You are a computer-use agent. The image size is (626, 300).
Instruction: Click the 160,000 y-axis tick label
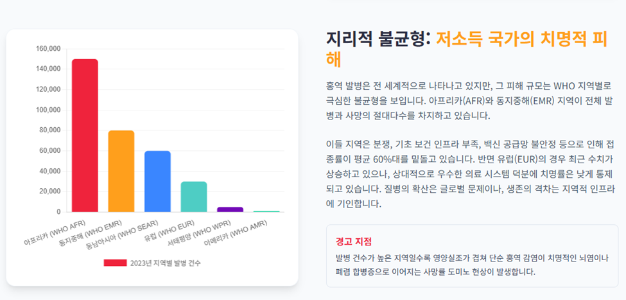[x=48, y=49]
